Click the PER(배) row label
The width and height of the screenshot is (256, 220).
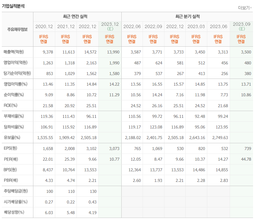(x=11, y=159)
